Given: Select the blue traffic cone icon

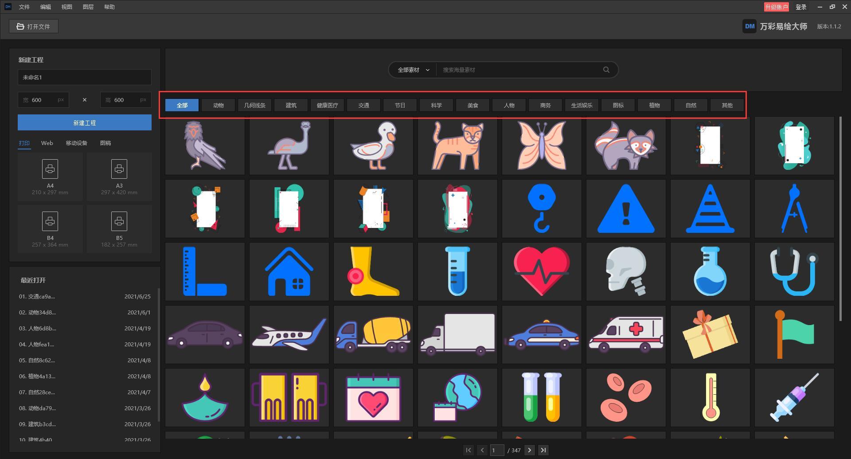Looking at the screenshot, I should tap(710, 208).
